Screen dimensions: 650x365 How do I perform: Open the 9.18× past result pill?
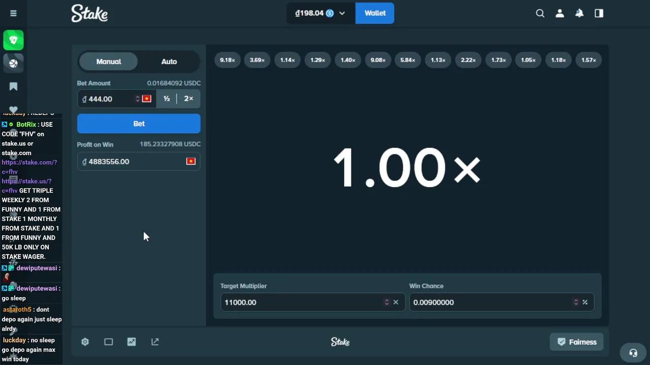227,60
